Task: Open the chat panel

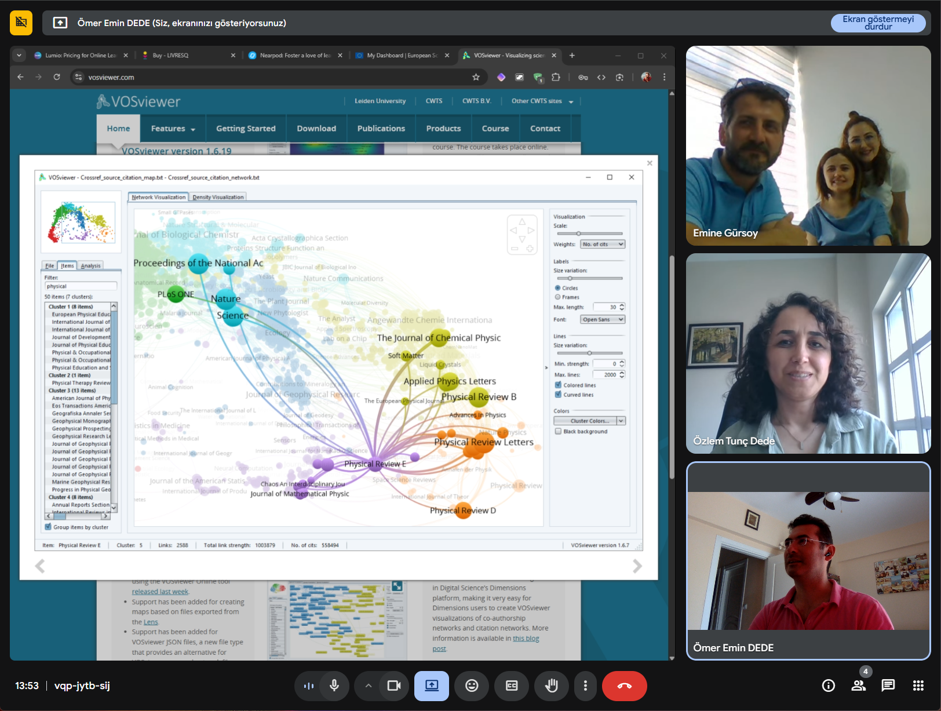Action: pyautogui.click(x=888, y=686)
